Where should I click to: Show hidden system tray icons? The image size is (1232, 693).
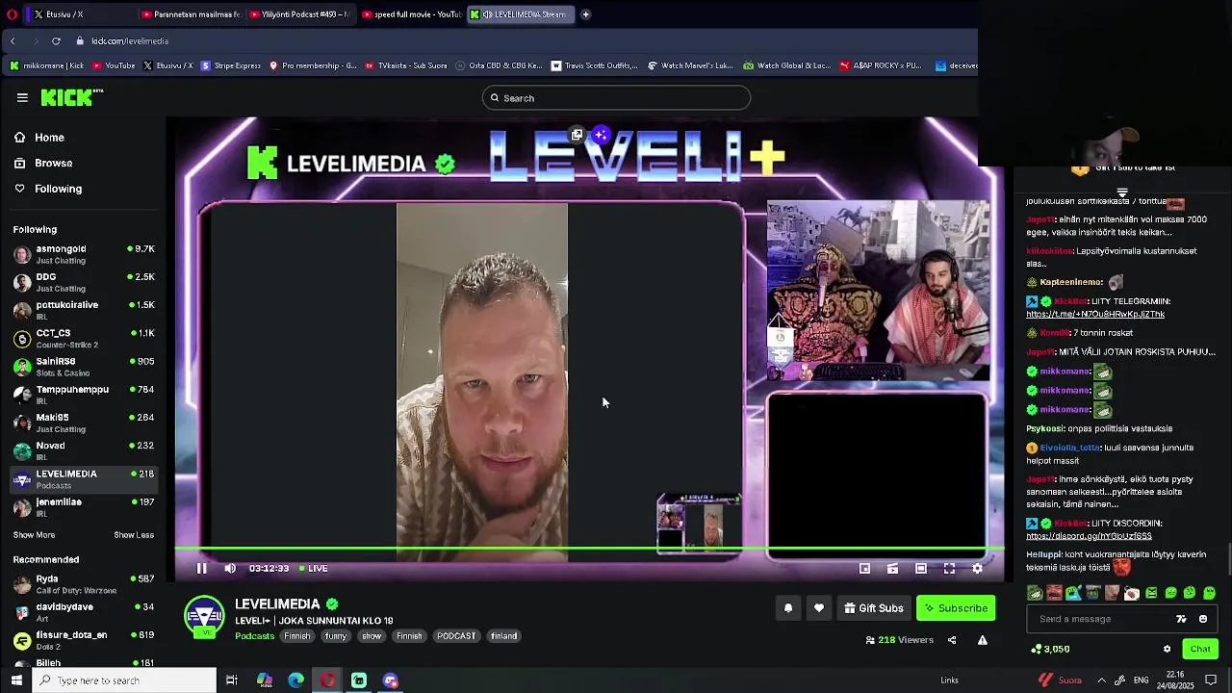point(1101,680)
